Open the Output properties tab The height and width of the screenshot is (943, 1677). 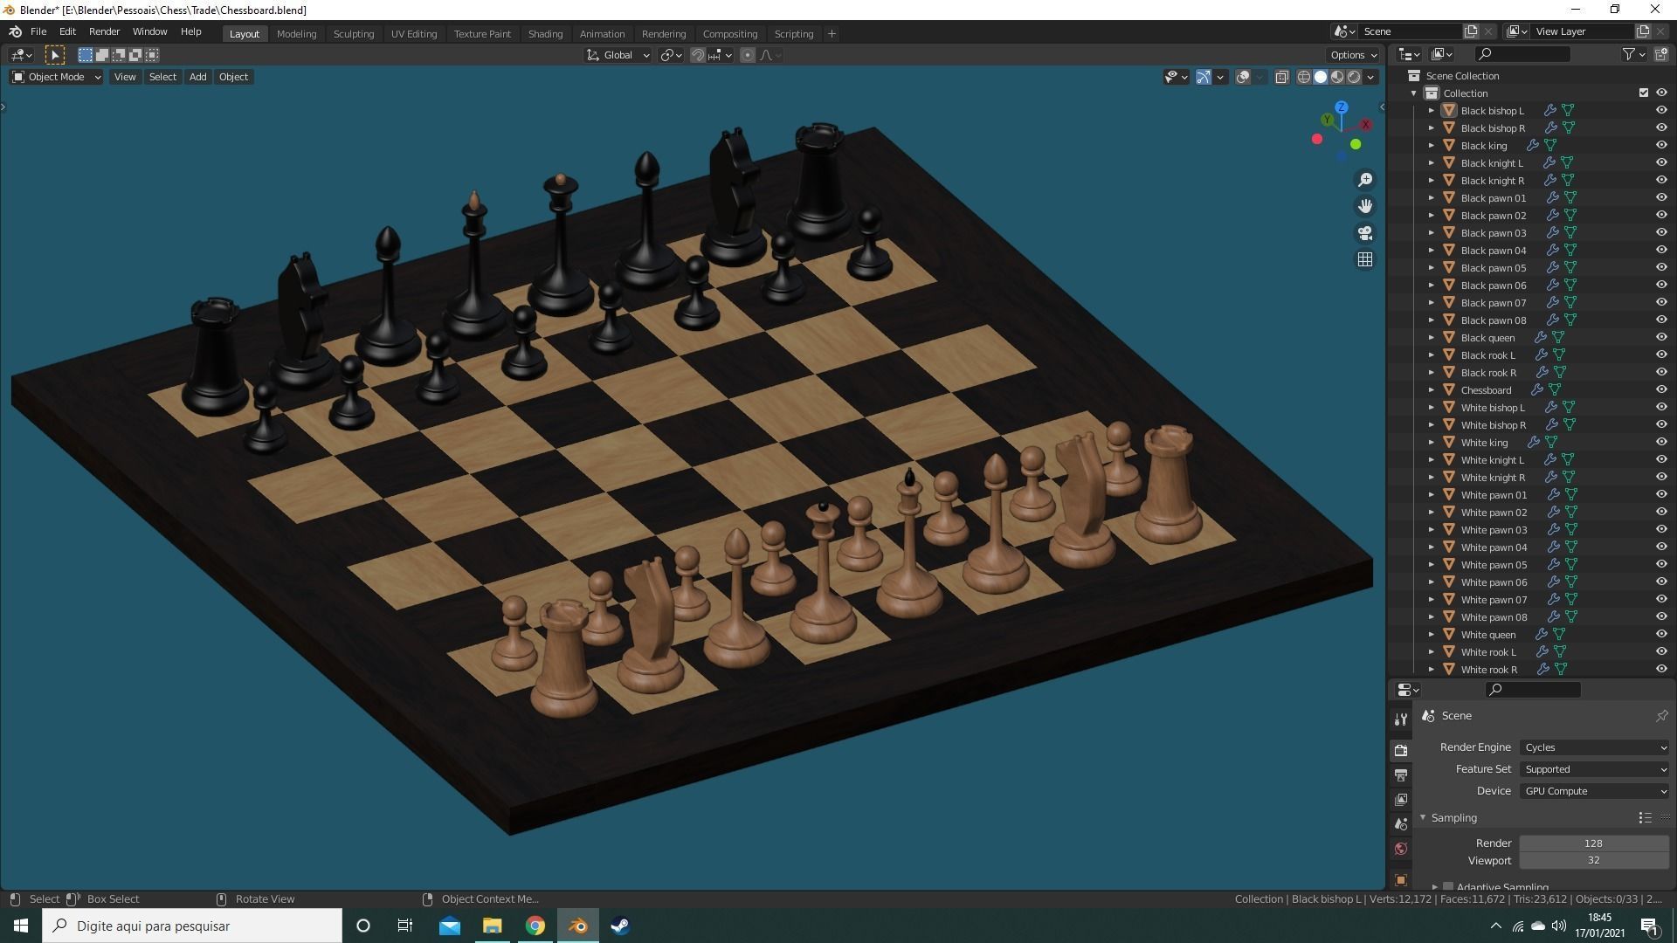[1401, 775]
